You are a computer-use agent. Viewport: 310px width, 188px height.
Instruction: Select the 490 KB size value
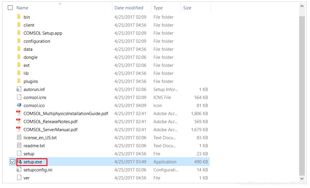pyautogui.click(x=201, y=162)
